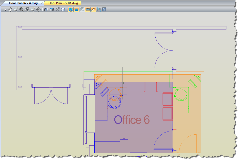This screenshot has height=161, width=240.
Task: Choose the zoom in/out magnifier tool
Action: 16,9
